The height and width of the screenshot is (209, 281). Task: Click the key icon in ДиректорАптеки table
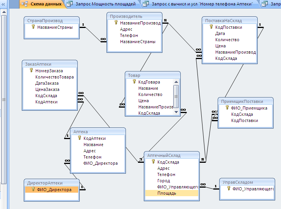pos(33,189)
